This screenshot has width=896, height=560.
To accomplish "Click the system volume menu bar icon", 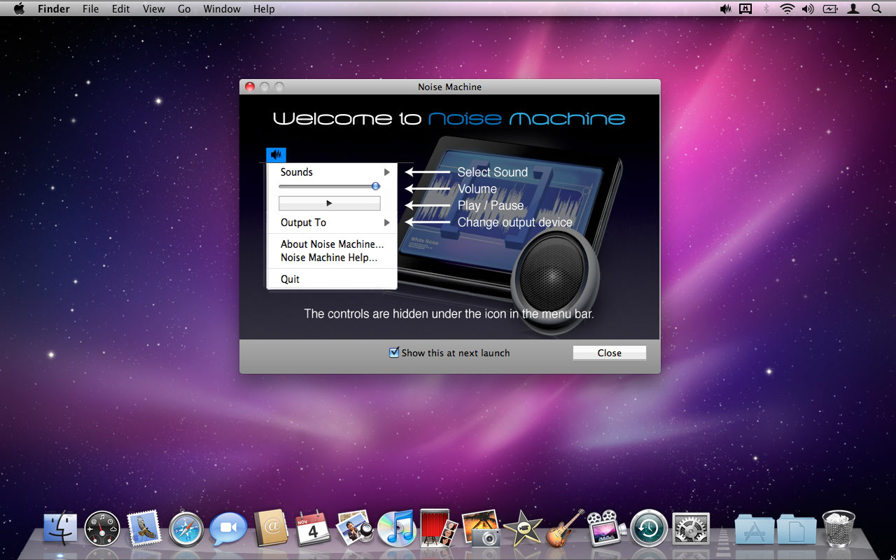I will [808, 9].
